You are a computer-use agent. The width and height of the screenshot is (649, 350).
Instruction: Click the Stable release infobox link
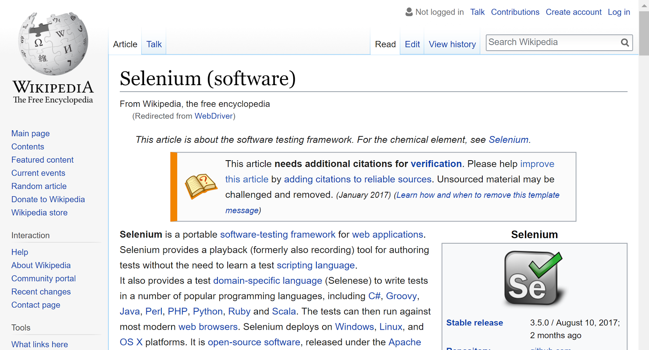(474, 323)
